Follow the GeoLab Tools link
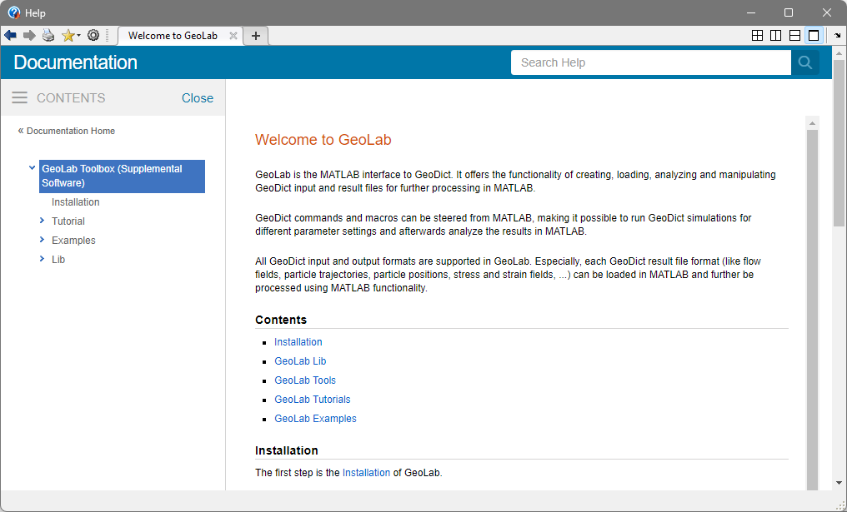847x512 pixels. [305, 380]
